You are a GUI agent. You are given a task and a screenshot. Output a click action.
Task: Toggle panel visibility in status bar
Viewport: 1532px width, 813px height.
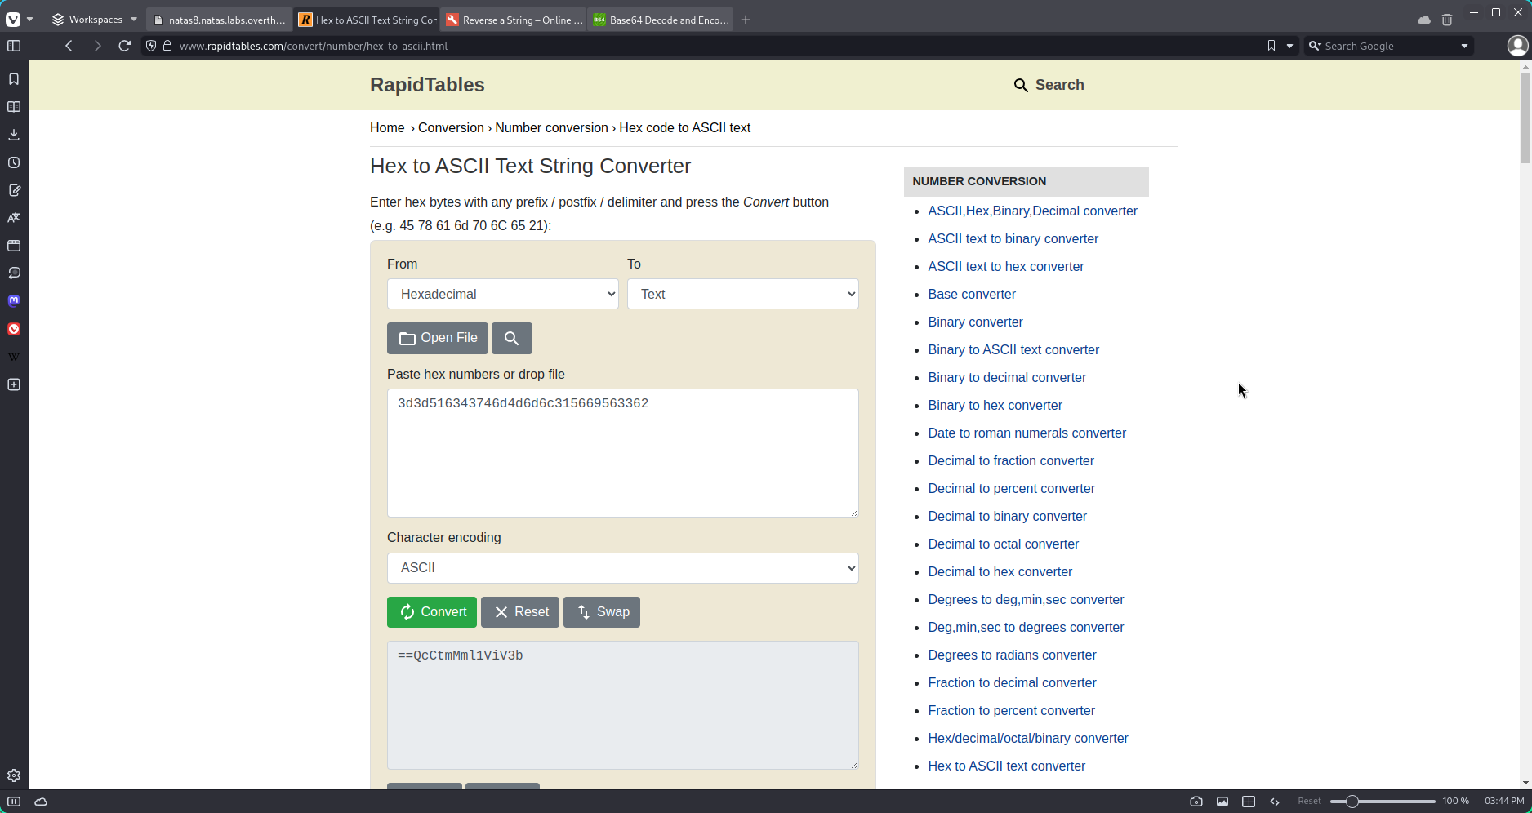point(14,802)
